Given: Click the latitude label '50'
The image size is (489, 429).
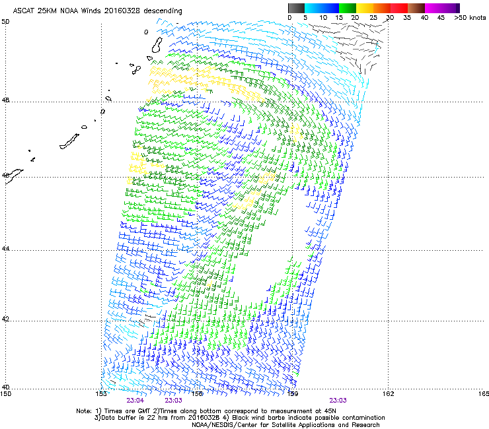Looking at the screenshot, I should click(5, 22).
